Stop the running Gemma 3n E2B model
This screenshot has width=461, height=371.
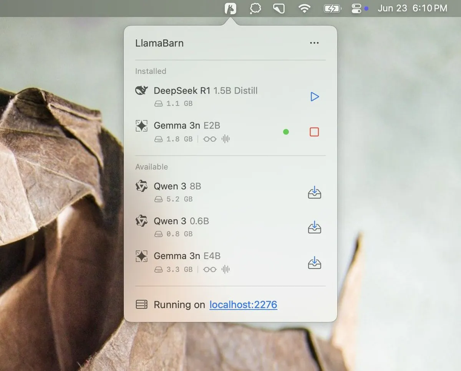coord(314,132)
